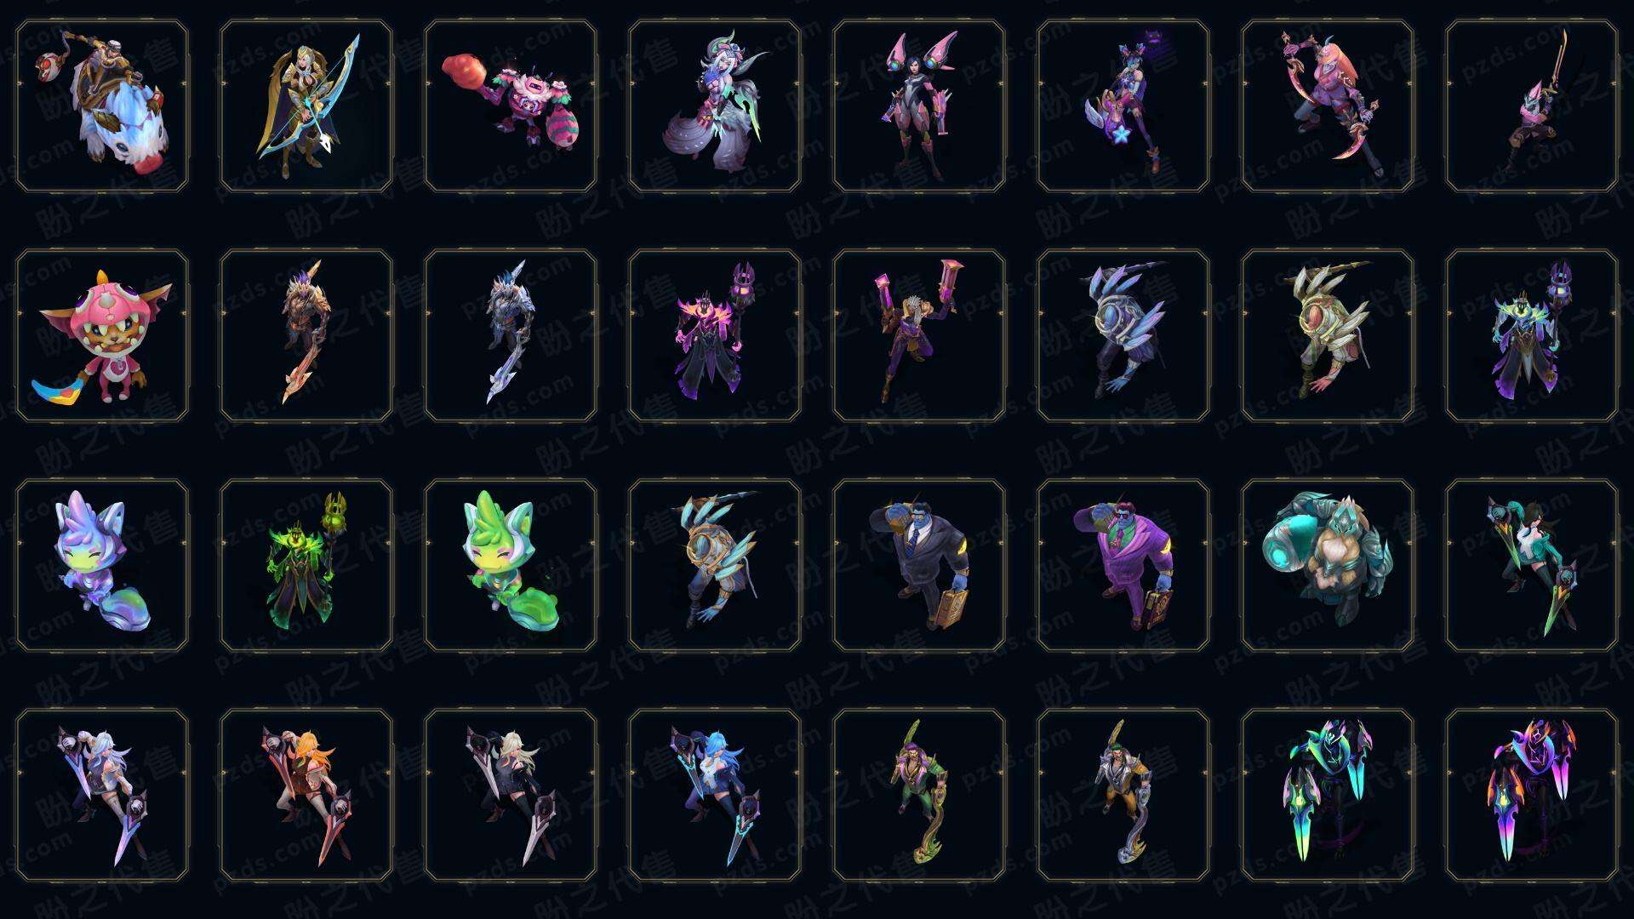Select the poro rider skin with blue fluffy mount

tap(102, 106)
